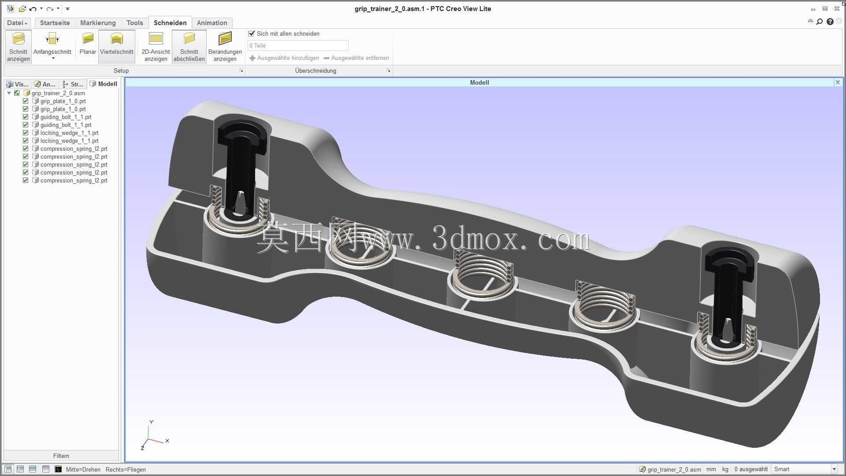Open the Smart selection mode dropdown
Viewport: 846px width, 476px height.
pyautogui.click(x=834, y=469)
